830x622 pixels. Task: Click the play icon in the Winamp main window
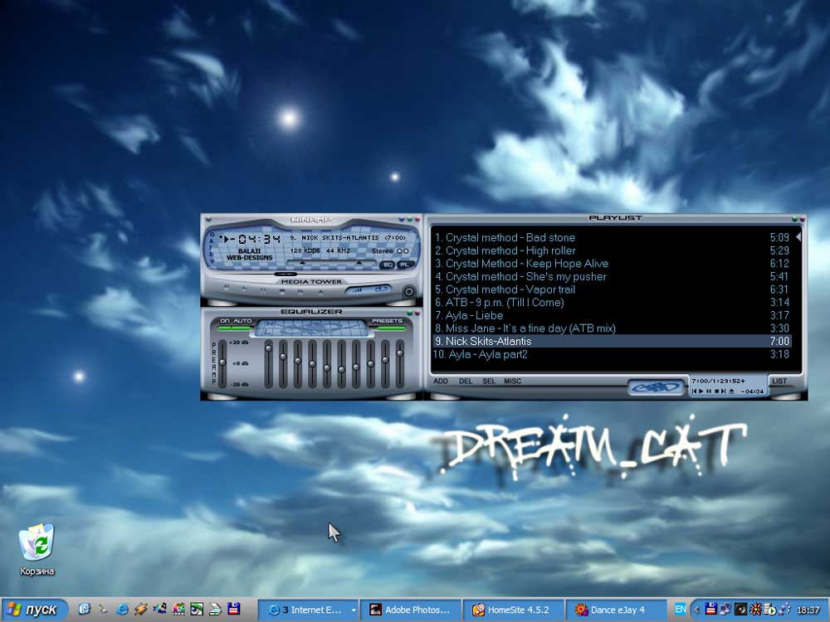pos(243,289)
